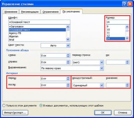Click the OK button
This screenshot has height=118, width=134.
103,113
